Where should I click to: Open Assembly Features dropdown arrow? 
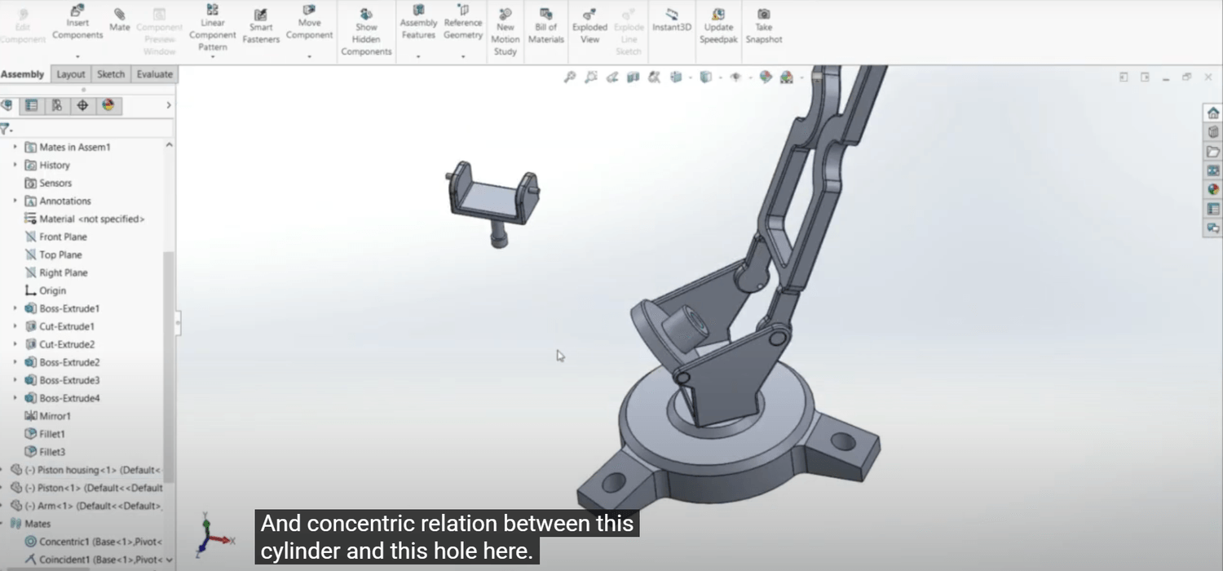click(418, 57)
